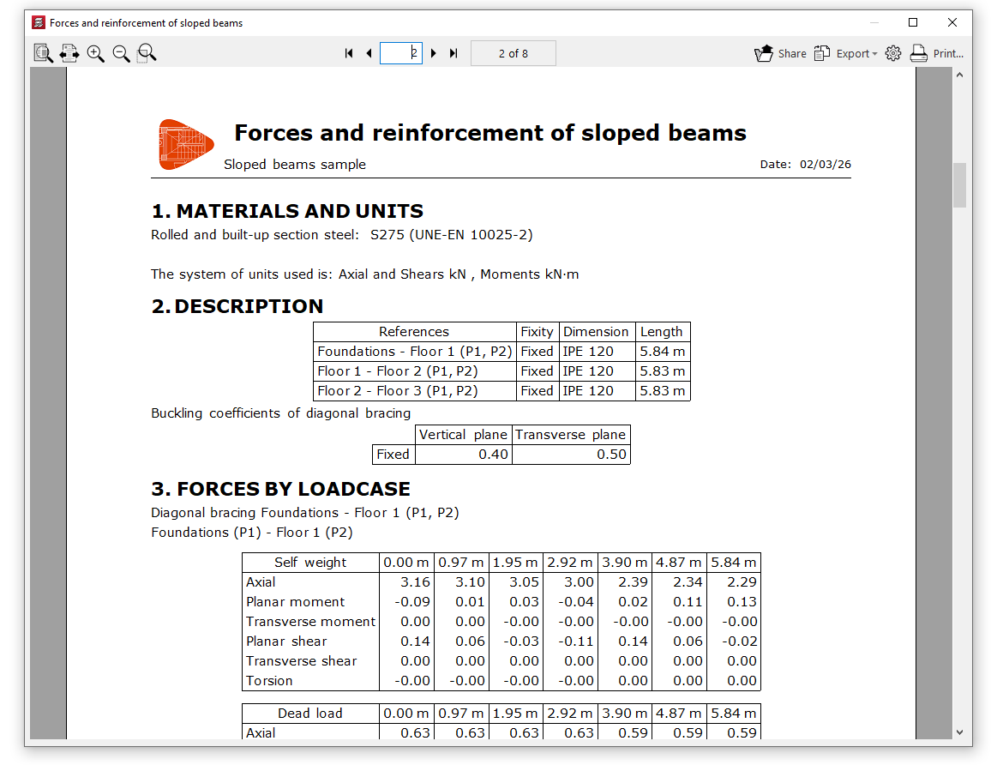Click 'Sloped beams sample' subtitle
The width and height of the screenshot is (1003, 765).
(x=295, y=165)
